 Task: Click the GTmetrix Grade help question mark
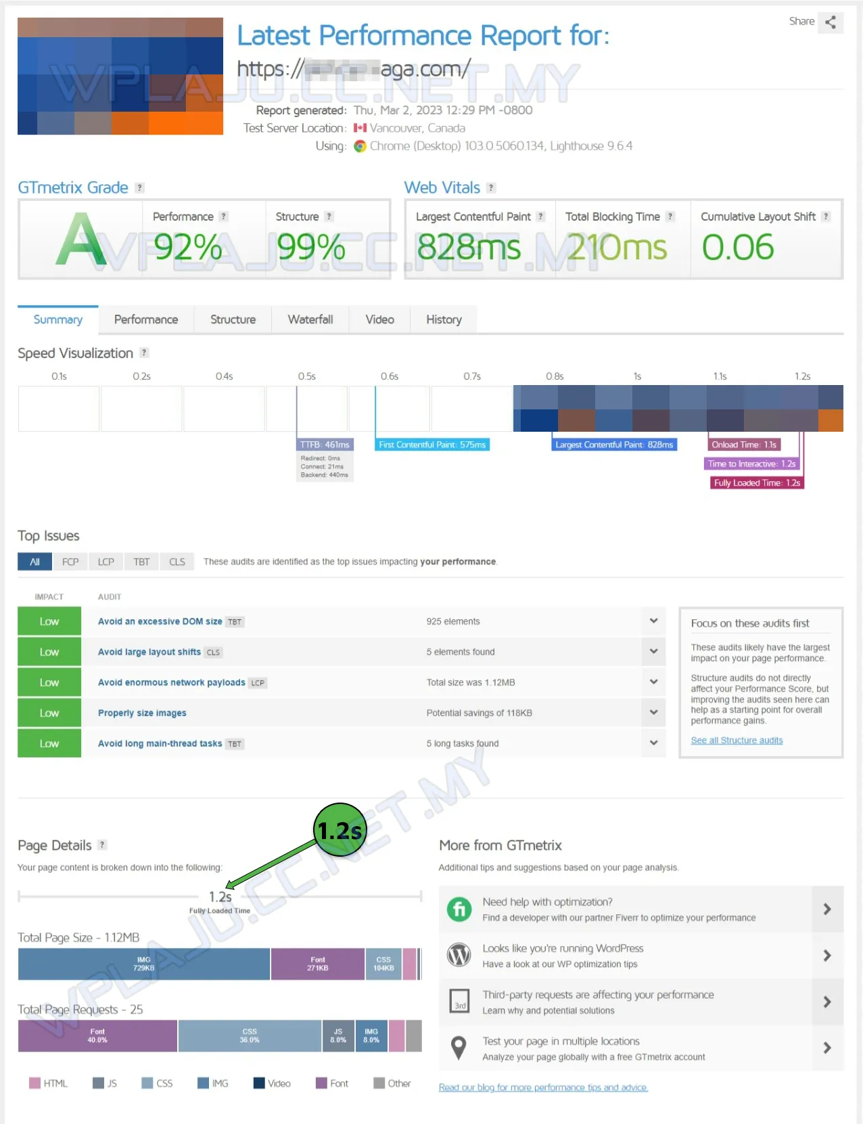coord(139,188)
